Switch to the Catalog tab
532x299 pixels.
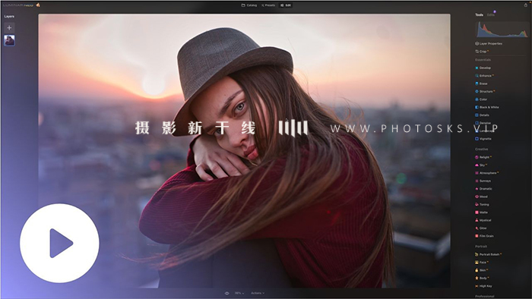click(x=249, y=5)
